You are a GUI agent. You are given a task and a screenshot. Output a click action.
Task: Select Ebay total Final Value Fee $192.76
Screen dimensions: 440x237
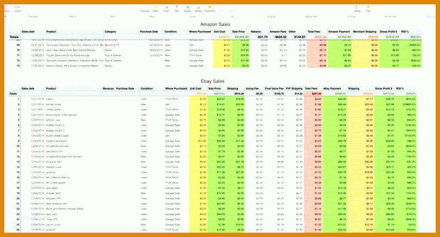pyautogui.click(x=278, y=94)
